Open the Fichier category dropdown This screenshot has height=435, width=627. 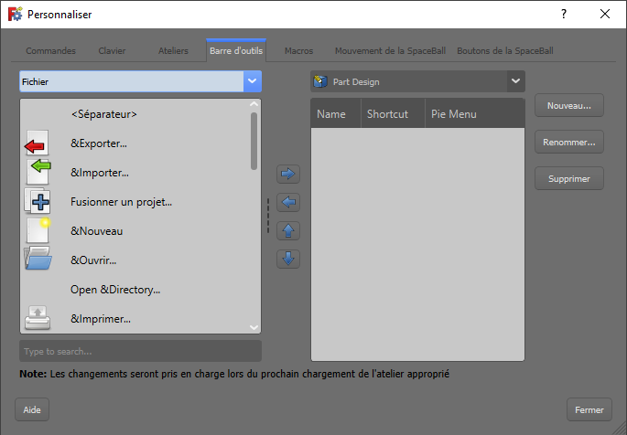[x=140, y=81]
